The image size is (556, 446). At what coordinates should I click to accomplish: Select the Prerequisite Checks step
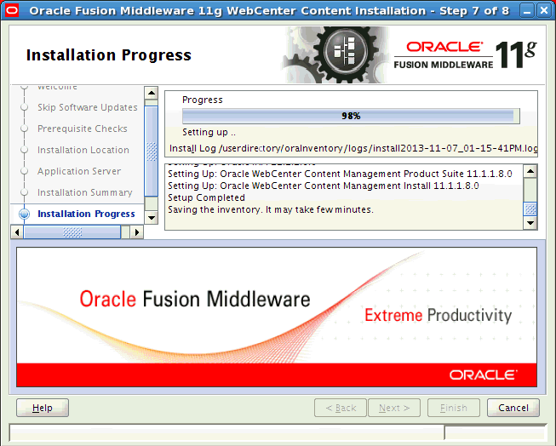point(83,129)
